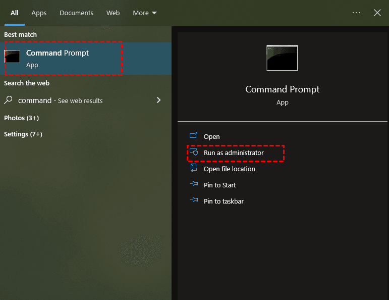Image resolution: width=389 pixels, height=300 pixels.
Task: Click the search magnifier icon beside command
Action: [x=9, y=100]
